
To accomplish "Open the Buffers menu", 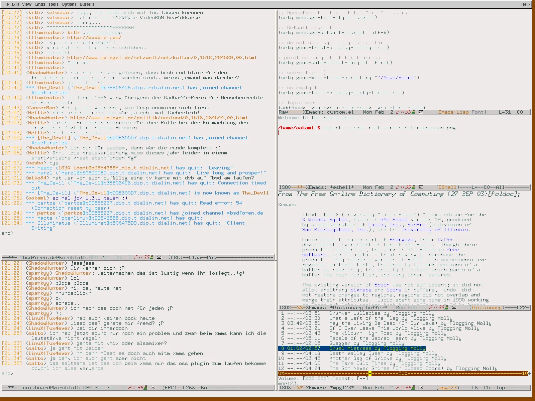I will (x=87, y=4).
